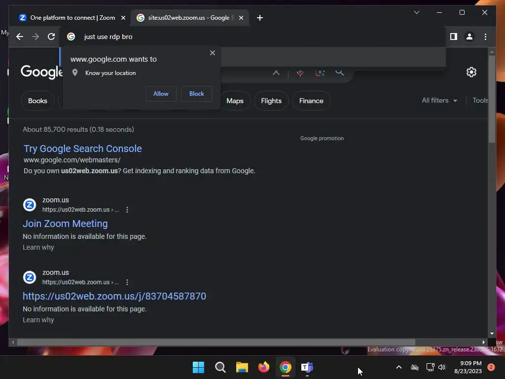Open the Chrome profile icon
The width and height of the screenshot is (505, 379).
pos(469,37)
